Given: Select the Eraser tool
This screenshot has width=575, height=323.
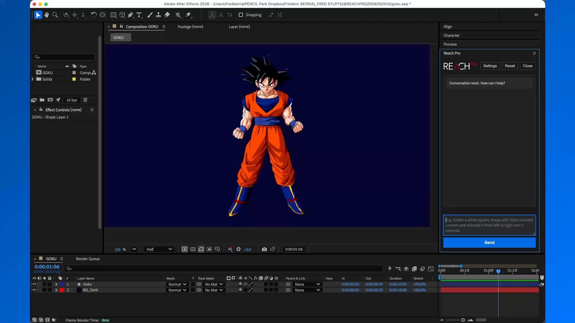Looking at the screenshot, I should 167,15.
